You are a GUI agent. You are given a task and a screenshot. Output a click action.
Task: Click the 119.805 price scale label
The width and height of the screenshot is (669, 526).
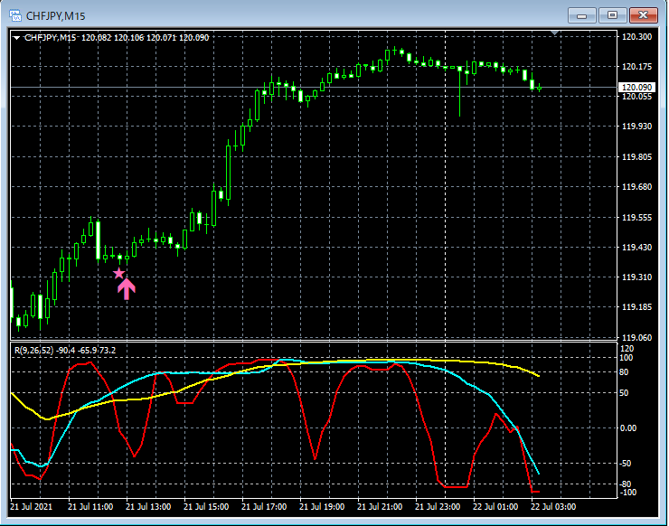coord(637,157)
